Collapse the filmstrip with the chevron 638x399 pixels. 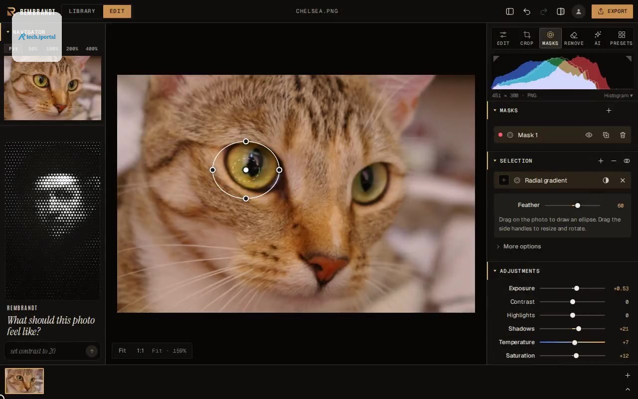[628, 390]
